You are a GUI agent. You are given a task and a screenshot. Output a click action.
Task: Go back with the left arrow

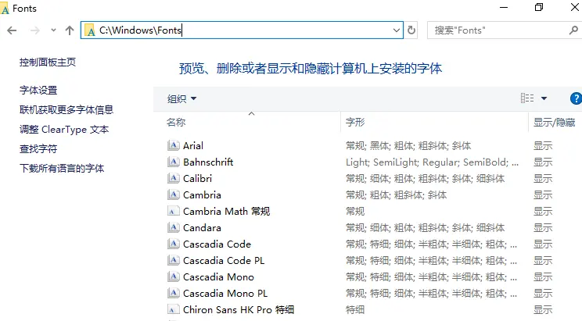[x=12, y=30]
